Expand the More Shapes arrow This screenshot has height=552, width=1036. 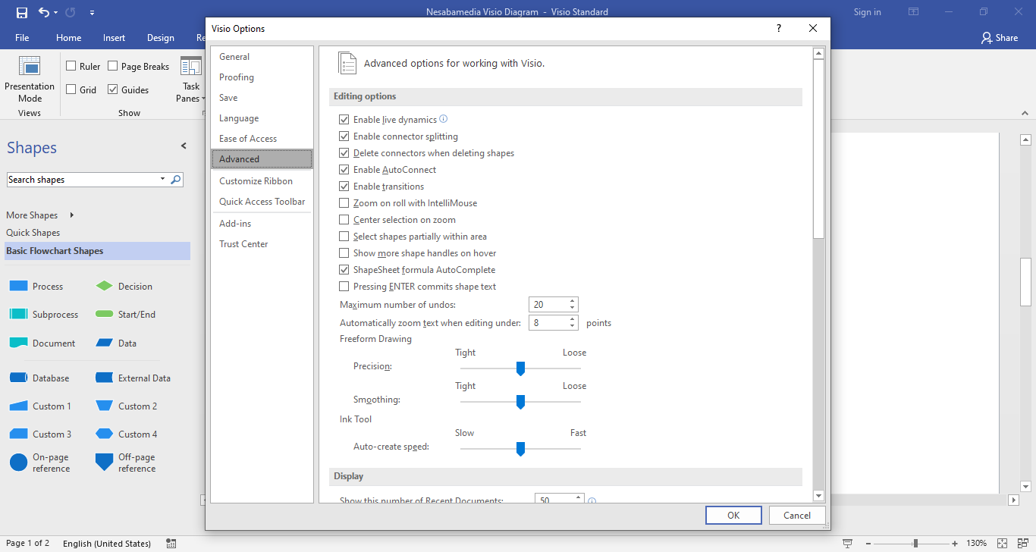(71, 215)
